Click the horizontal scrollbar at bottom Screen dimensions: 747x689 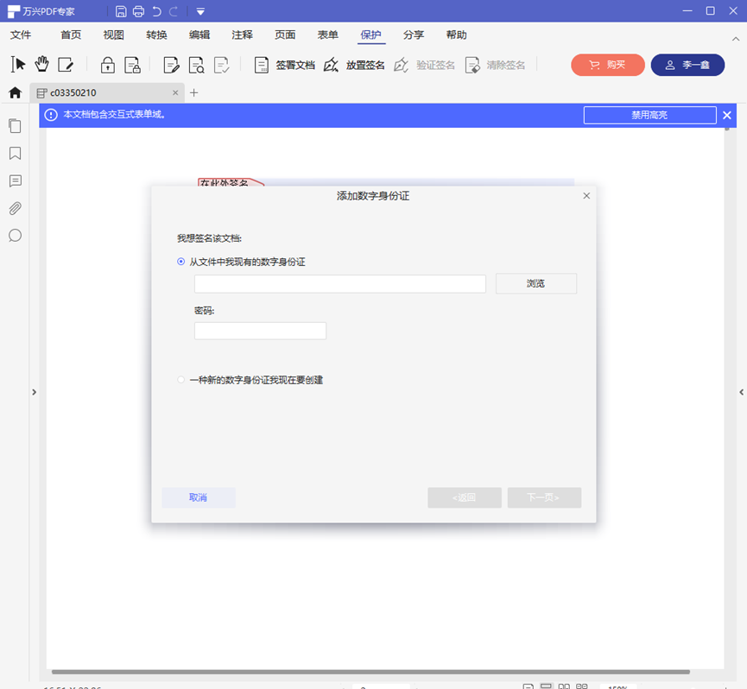pyautogui.click(x=370, y=672)
